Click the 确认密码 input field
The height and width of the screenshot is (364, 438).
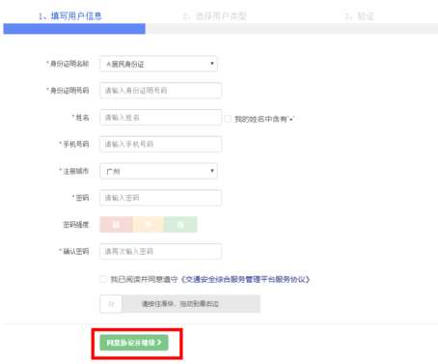coord(160,251)
